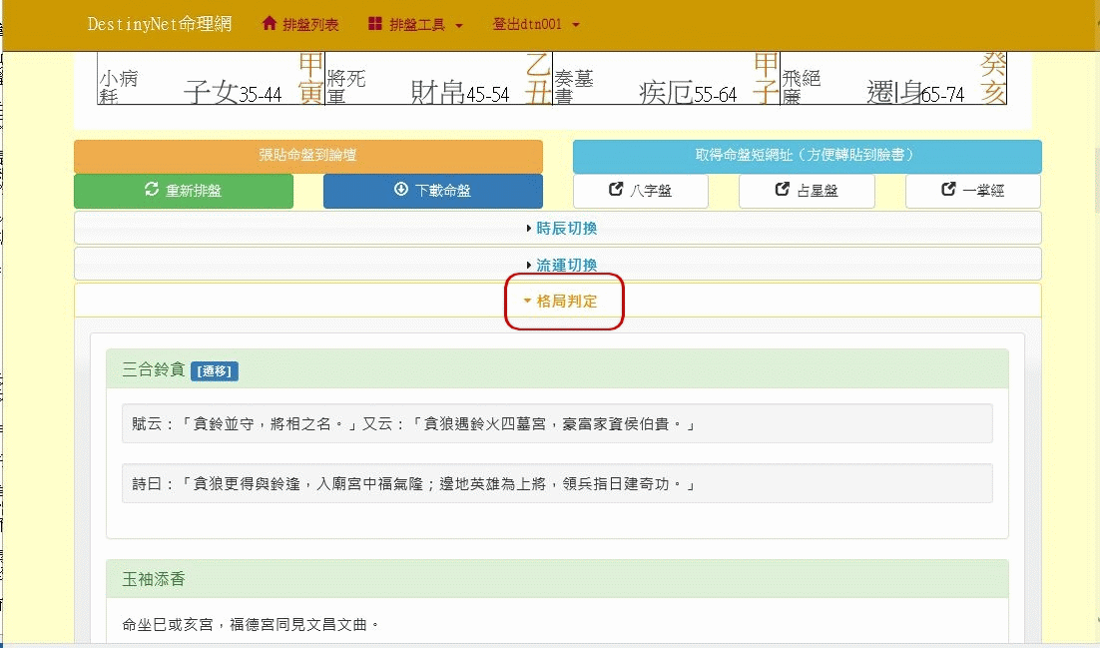Open 八字盤 via its external-link icon

coord(615,191)
